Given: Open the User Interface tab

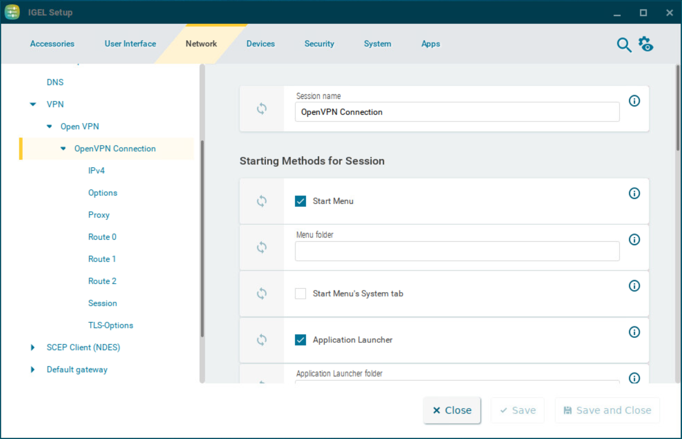Looking at the screenshot, I should point(130,44).
